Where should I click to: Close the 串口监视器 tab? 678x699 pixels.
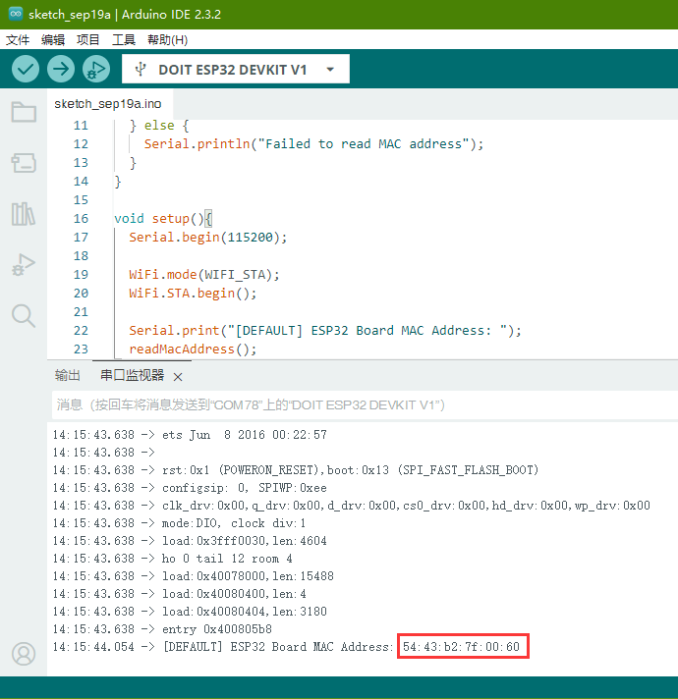(x=178, y=377)
